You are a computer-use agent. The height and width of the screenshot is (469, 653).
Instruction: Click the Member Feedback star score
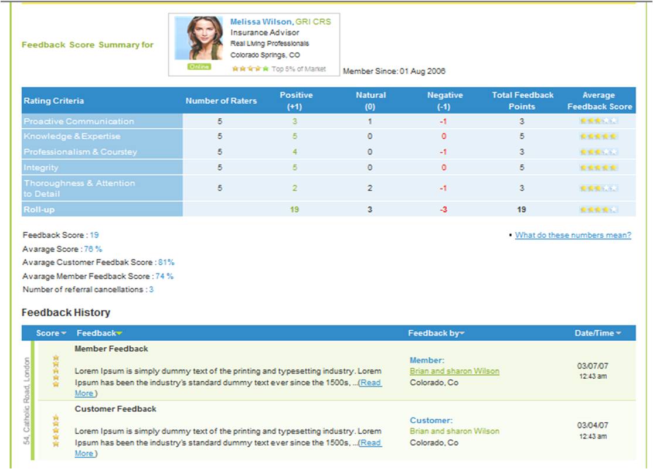point(56,371)
